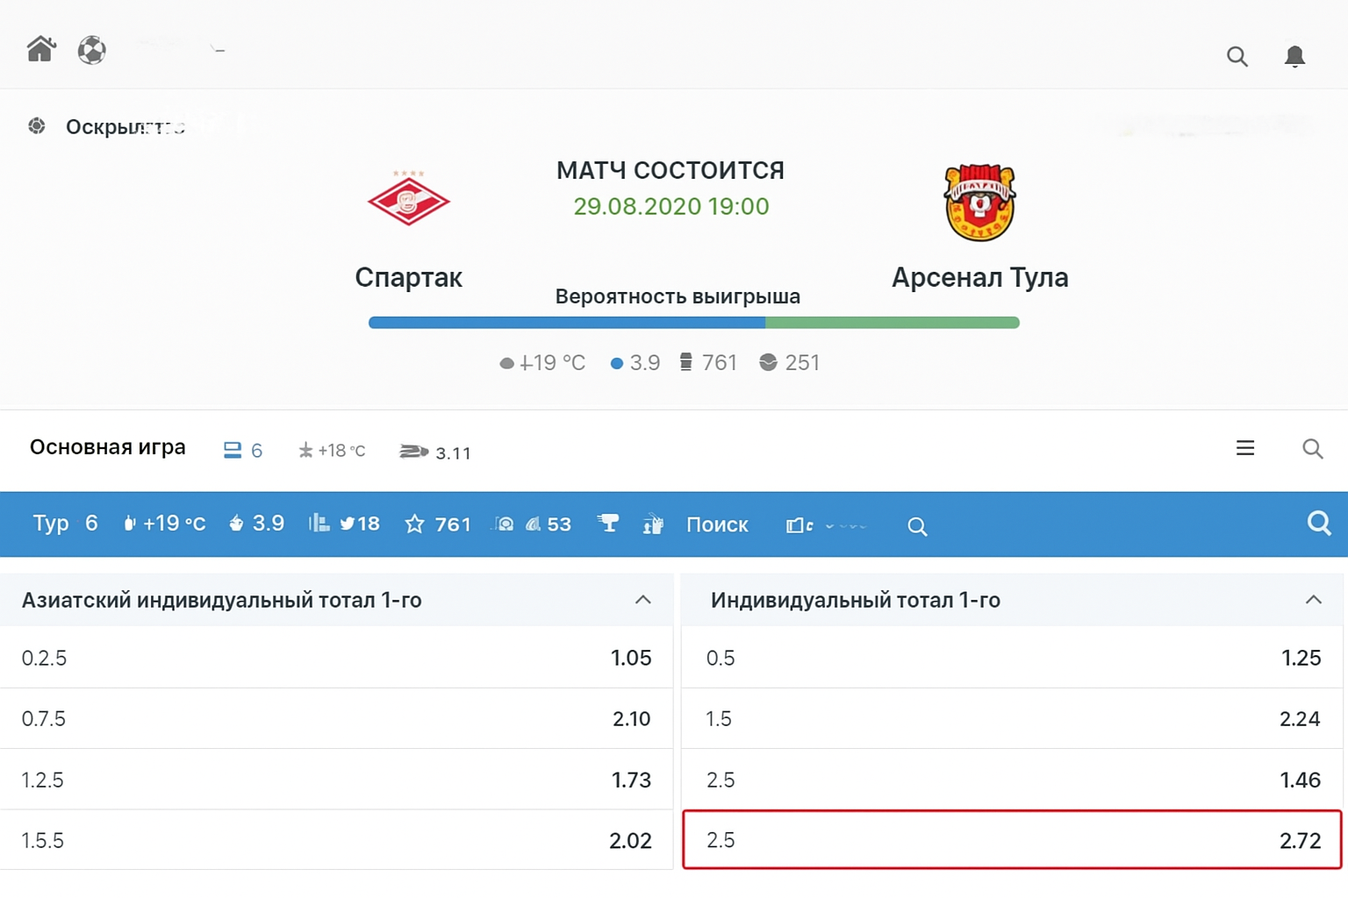Click the search magnifier inside the blue toolbar

(x=1319, y=524)
